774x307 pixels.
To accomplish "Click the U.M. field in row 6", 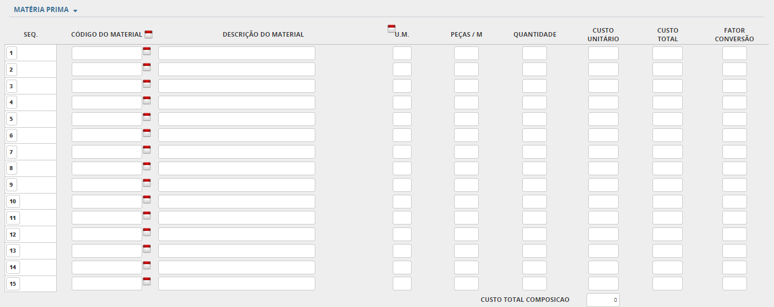I will 402,136.
